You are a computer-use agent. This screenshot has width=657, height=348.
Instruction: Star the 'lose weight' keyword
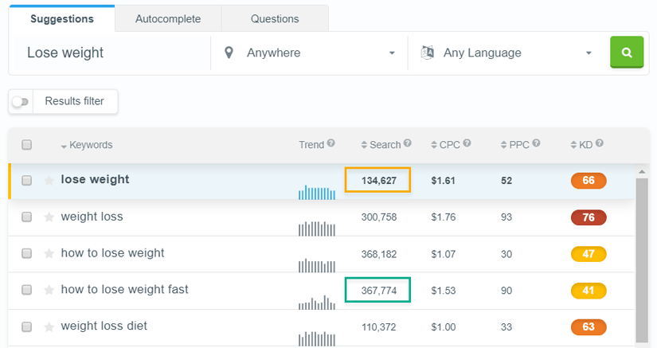(x=49, y=181)
